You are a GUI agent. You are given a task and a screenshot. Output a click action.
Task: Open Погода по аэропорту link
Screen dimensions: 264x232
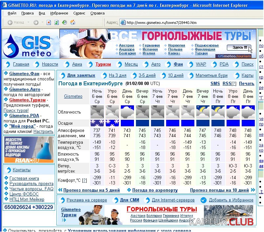(x=155, y=190)
